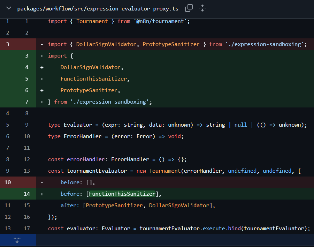The height and width of the screenshot is (247, 314).
Task: Click the '@n8n/tournament' module string
Action: (x=161, y=21)
